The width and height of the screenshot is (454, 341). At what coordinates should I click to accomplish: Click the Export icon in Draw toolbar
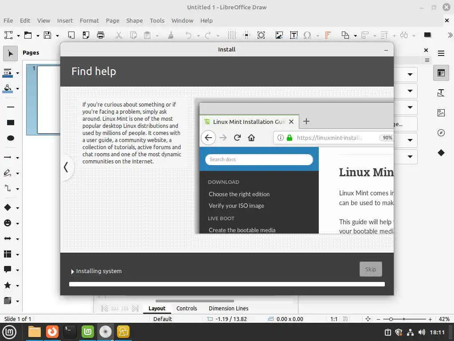tap(71, 35)
